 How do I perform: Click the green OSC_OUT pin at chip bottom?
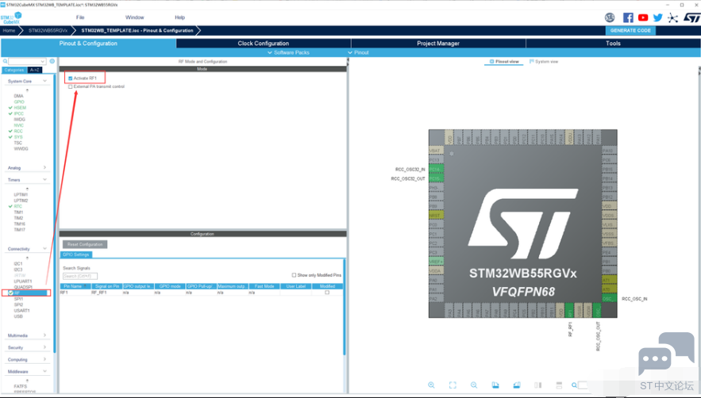(x=597, y=311)
